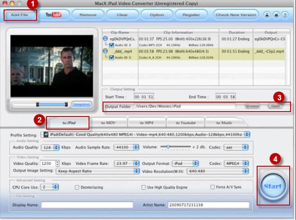Switch to the to MP4 tab

146,123
